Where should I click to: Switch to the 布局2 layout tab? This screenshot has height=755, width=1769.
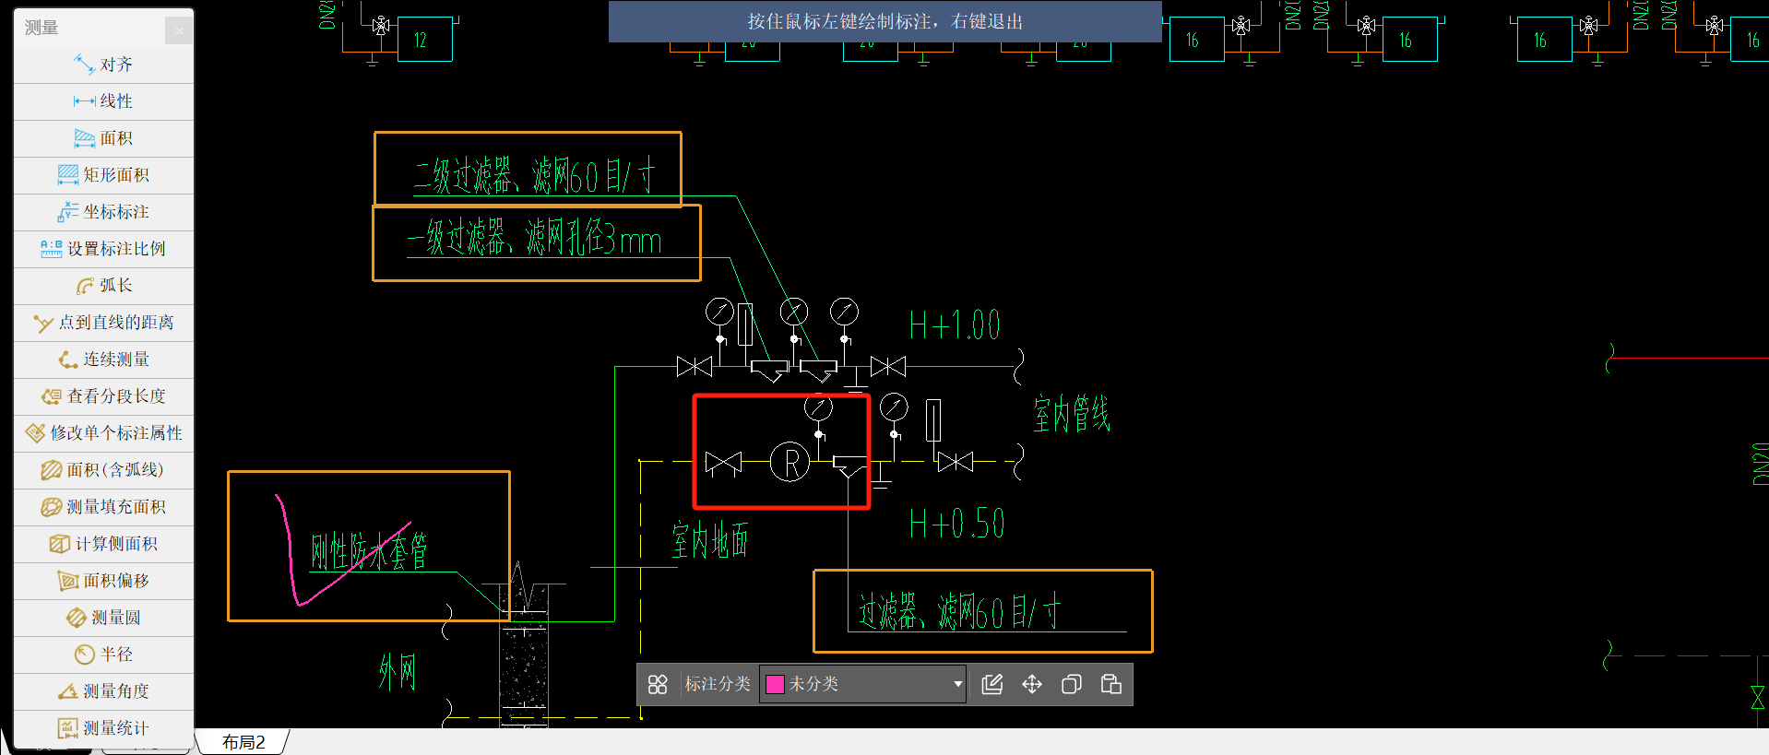[x=243, y=742]
